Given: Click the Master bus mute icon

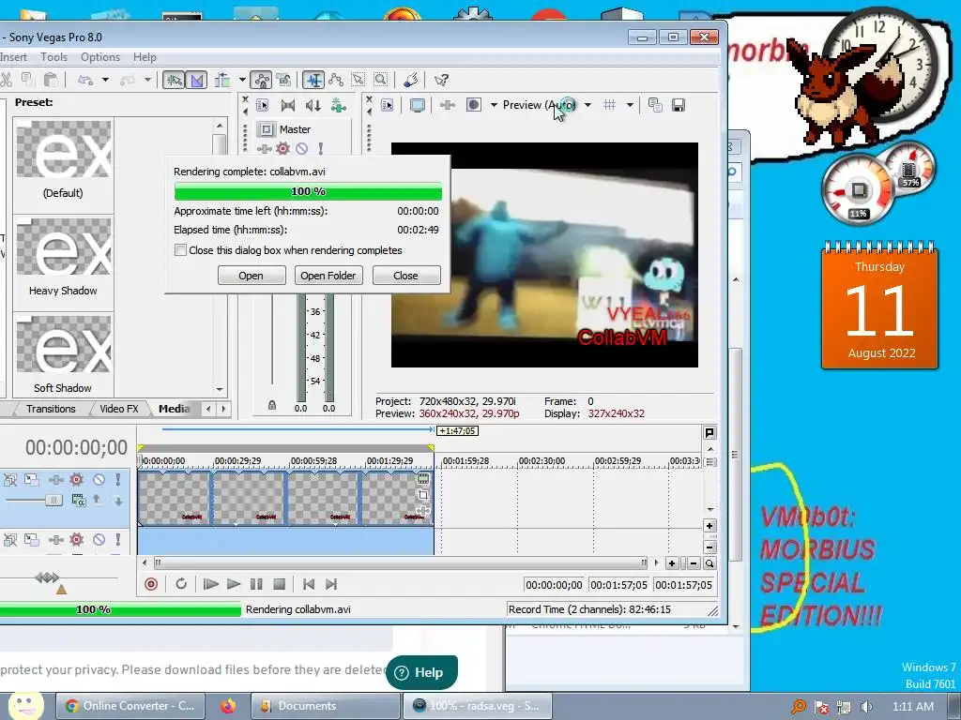Looking at the screenshot, I should tap(301, 148).
